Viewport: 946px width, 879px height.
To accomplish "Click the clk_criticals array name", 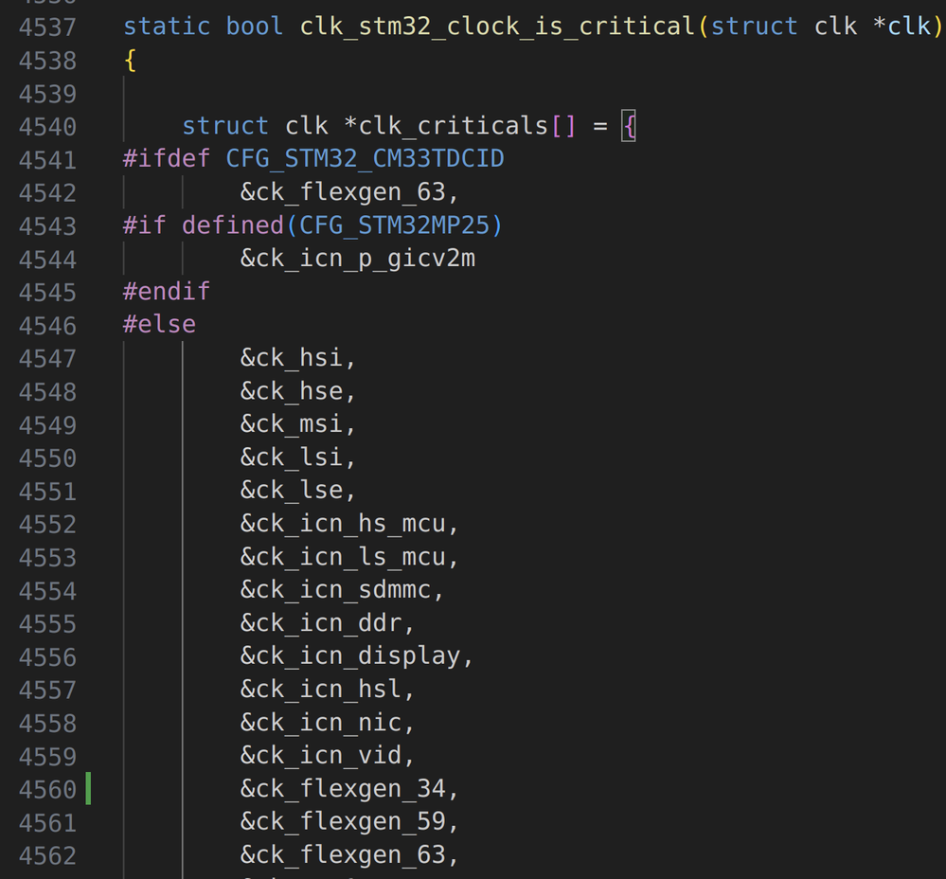I will (x=454, y=126).
